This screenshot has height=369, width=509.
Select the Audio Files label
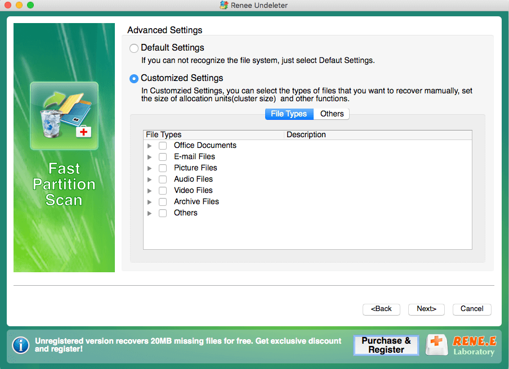coord(193,179)
